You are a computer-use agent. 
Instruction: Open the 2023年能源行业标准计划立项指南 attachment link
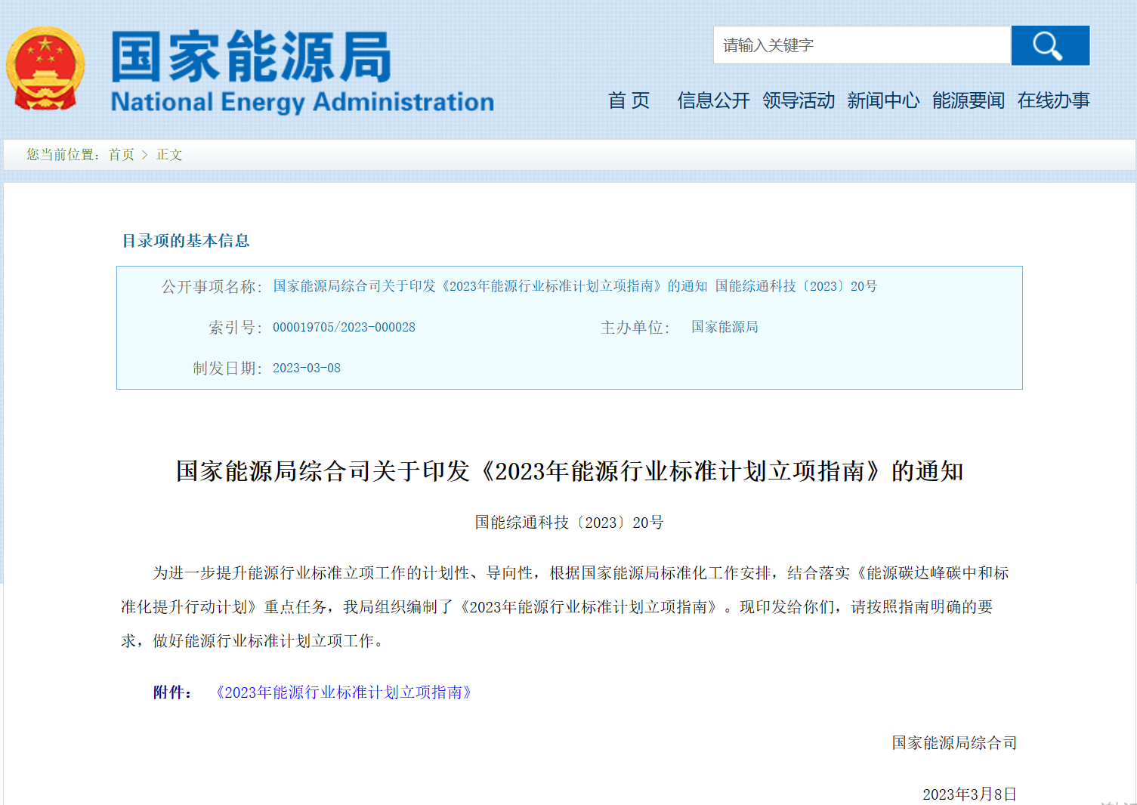[x=344, y=692]
